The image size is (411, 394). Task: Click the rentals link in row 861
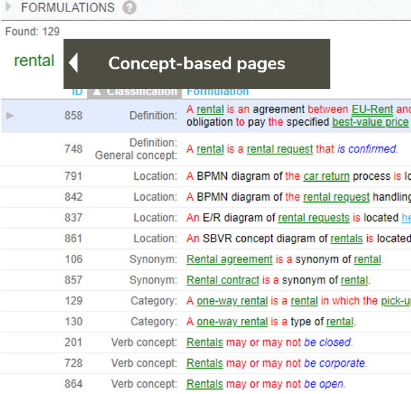tap(347, 239)
